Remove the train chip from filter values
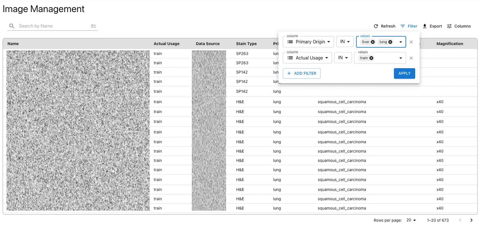Screen dimensions: 484x228 point(371,58)
